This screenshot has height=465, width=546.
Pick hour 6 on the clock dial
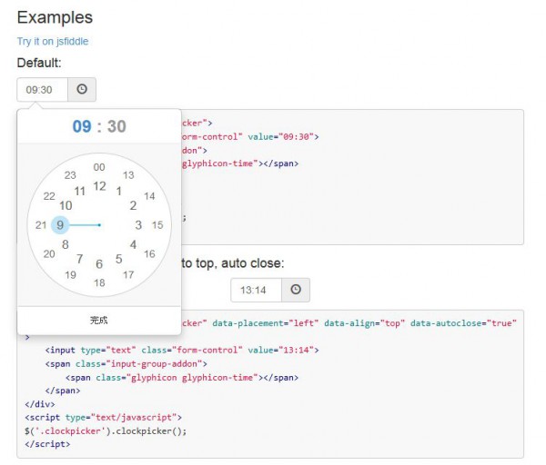[x=99, y=264]
